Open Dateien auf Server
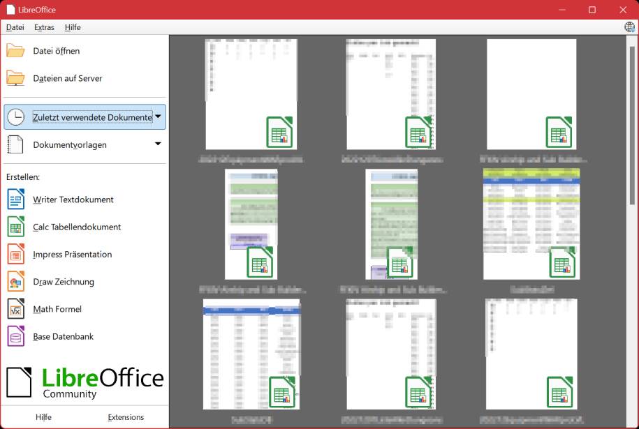Screen dimensions: 639x429 click(x=68, y=78)
